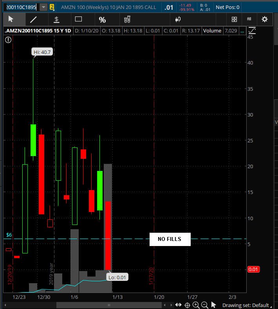Image resolution: width=278 pixels, height=309 pixels.
Task: Click the 1/13 date axis label
Action: pos(117,297)
